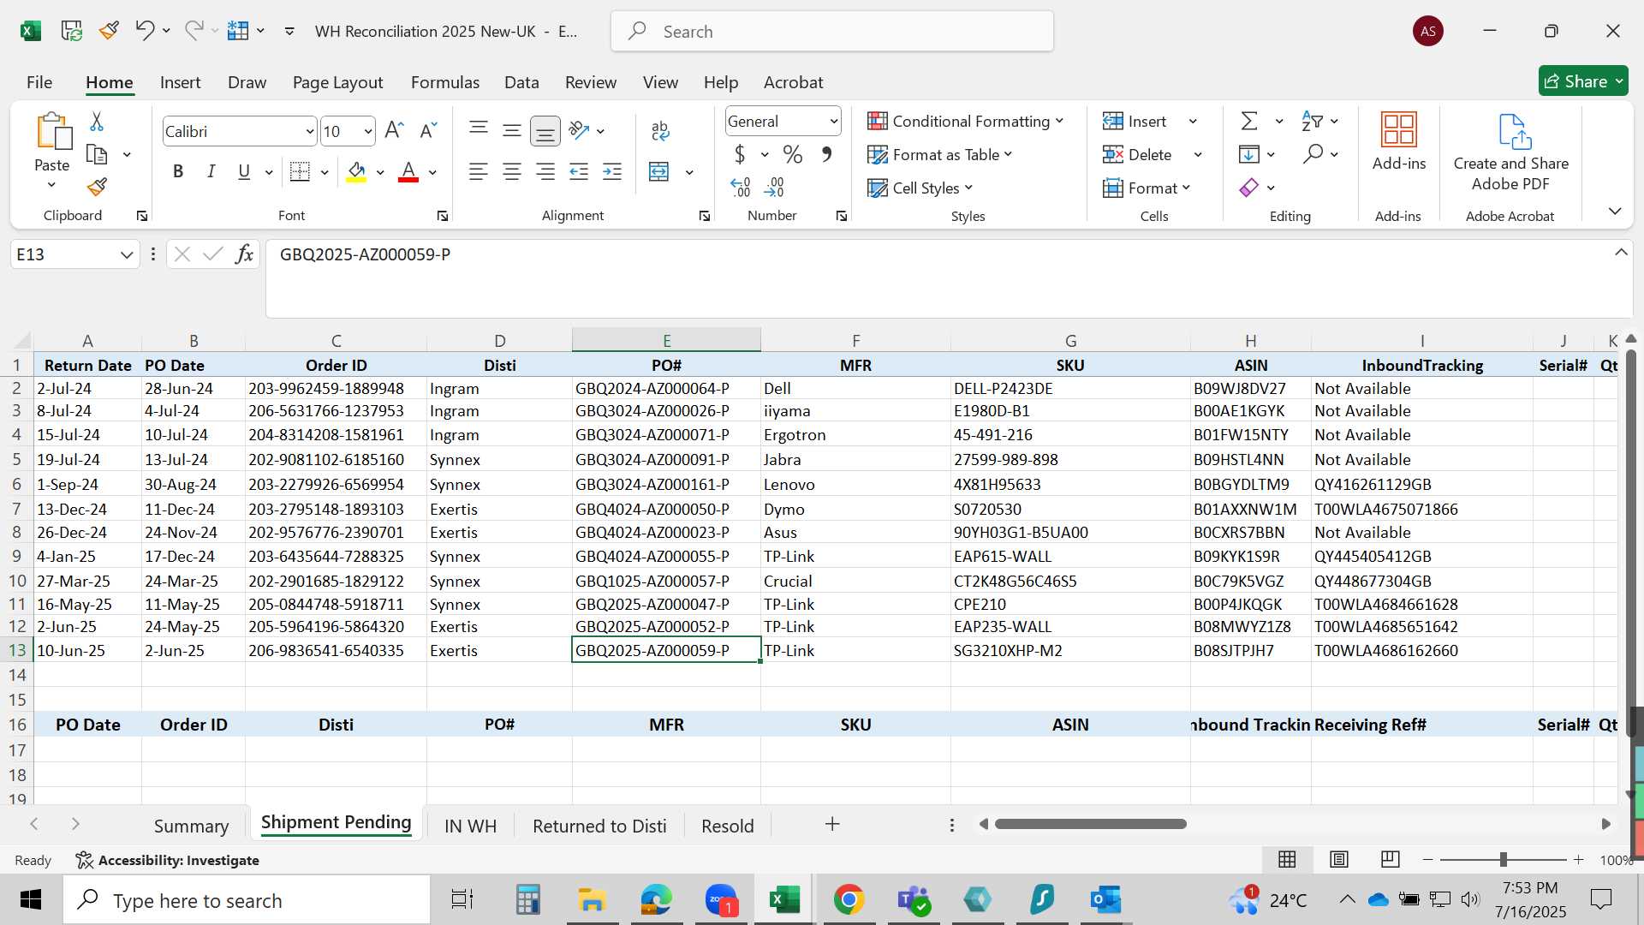Toggle Italic formatting
This screenshot has width=1644, height=925.
point(211,171)
